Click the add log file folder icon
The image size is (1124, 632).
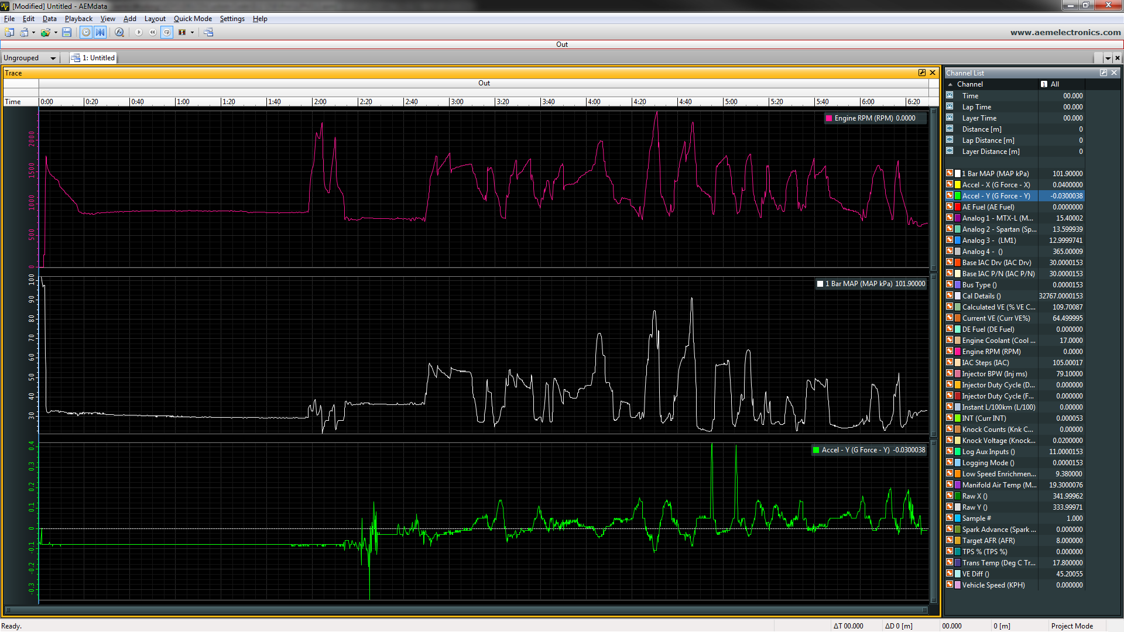point(45,32)
